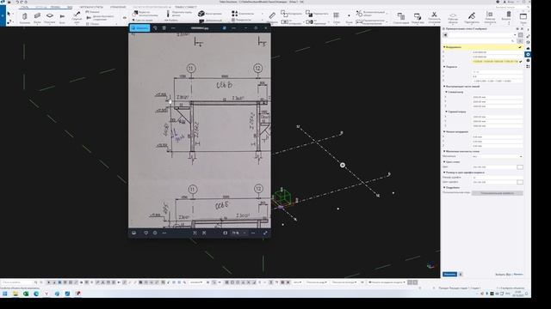This screenshot has height=309, width=551.
Task: Open the View ribbon tab
Action: [70, 7]
